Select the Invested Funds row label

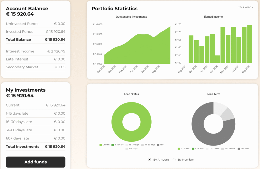tap(20, 32)
